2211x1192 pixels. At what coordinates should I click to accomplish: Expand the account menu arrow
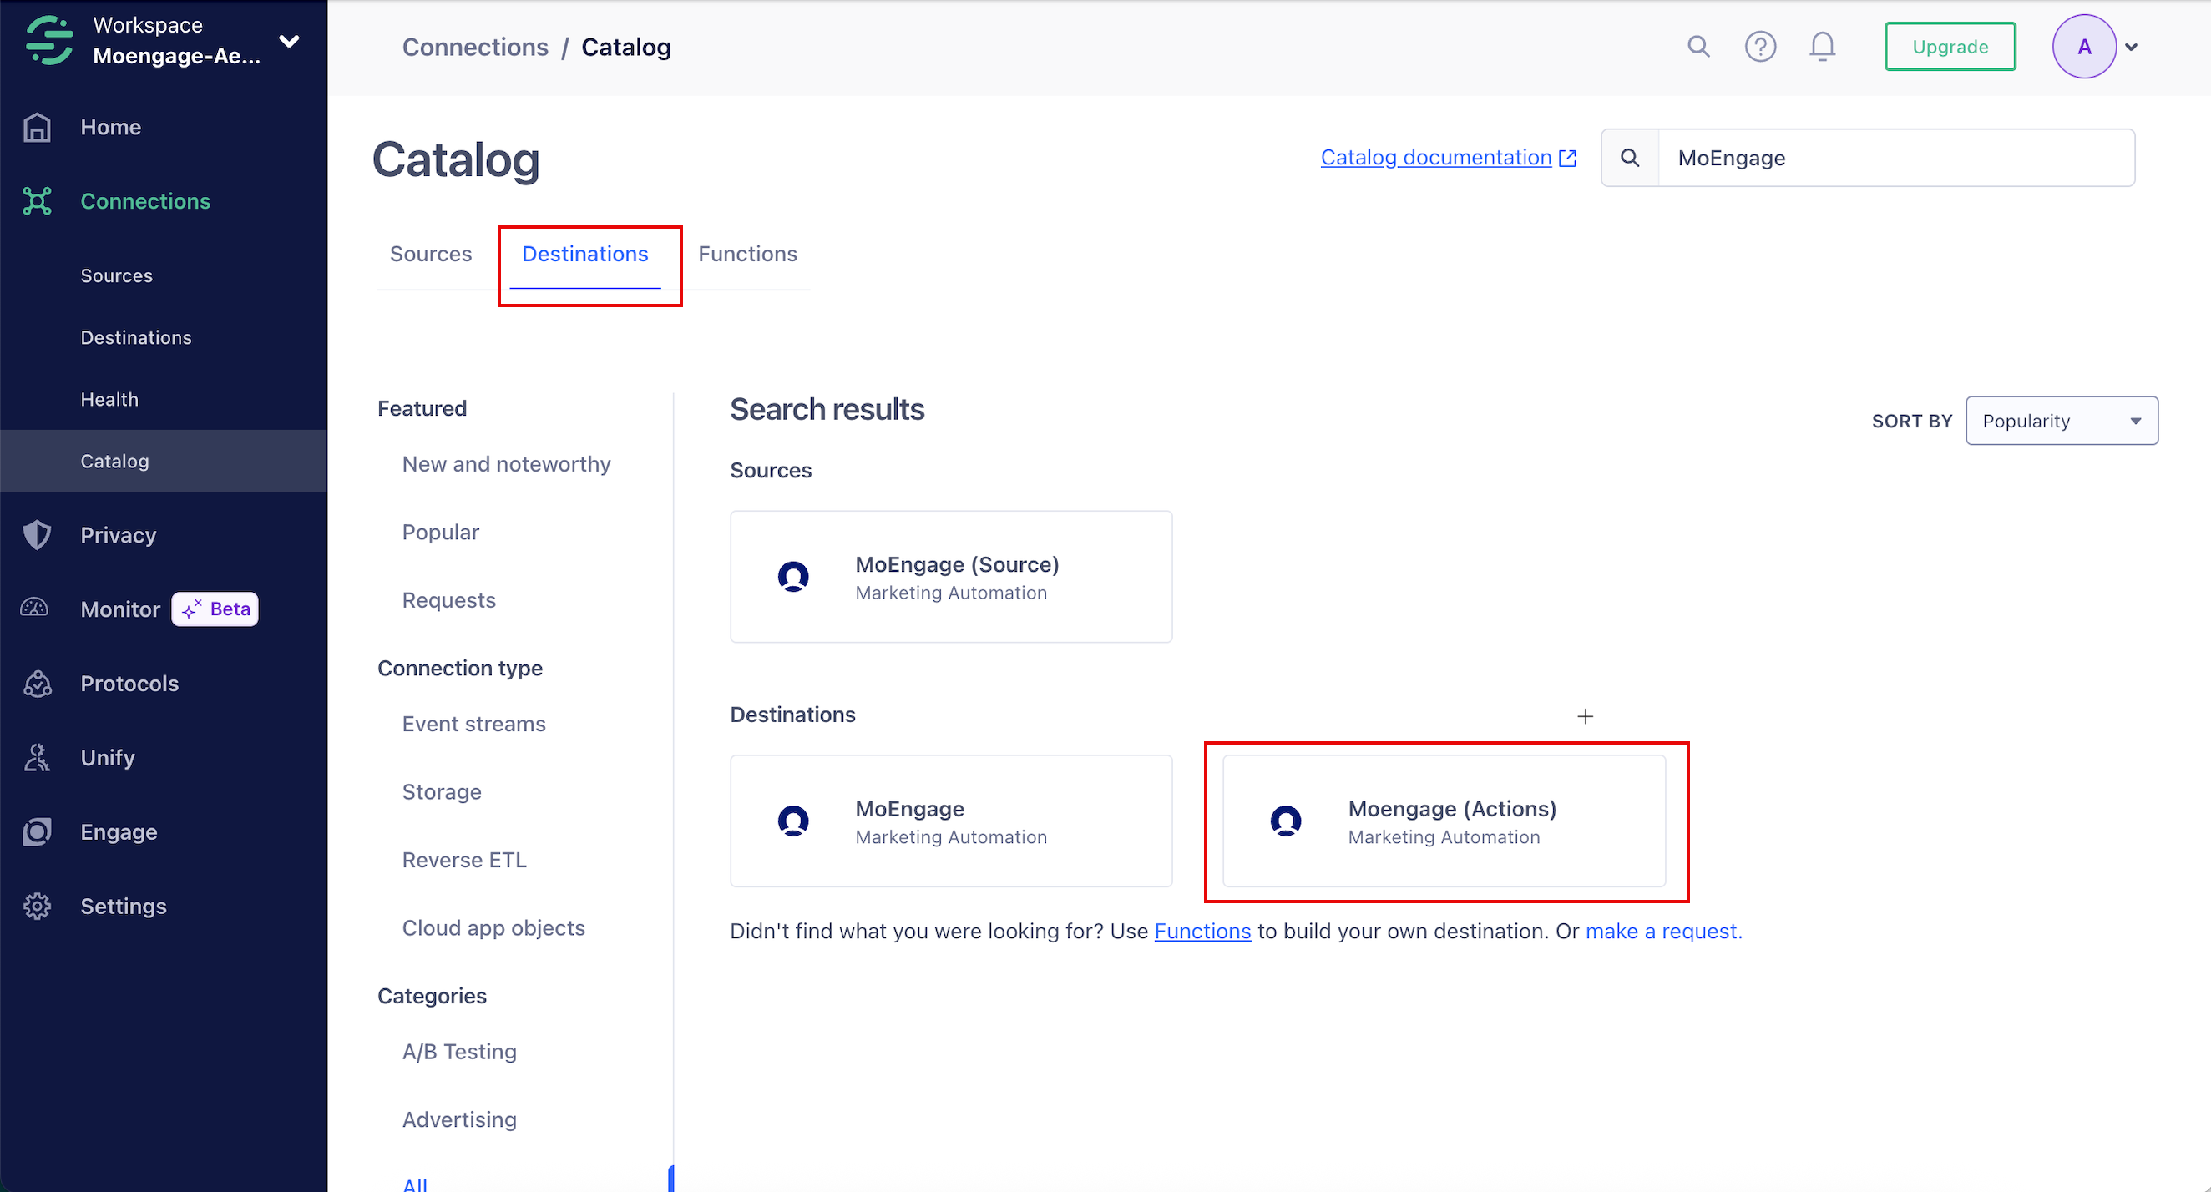coord(2131,48)
